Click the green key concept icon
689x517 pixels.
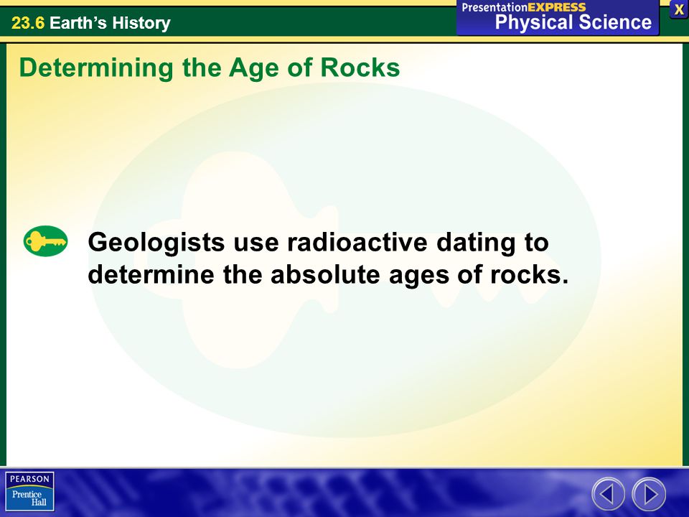point(46,241)
